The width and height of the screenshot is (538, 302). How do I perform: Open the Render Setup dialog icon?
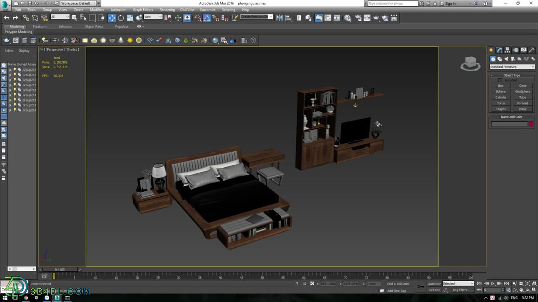(x=358, y=18)
